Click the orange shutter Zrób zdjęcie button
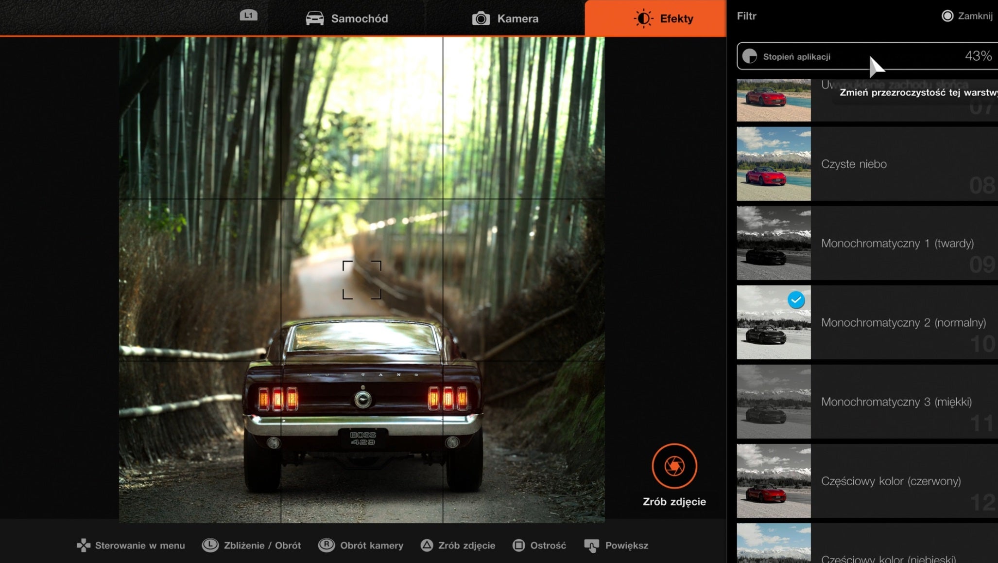Screen dimensions: 998x563 pyautogui.click(x=674, y=466)
